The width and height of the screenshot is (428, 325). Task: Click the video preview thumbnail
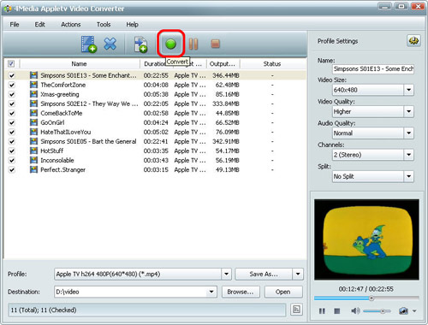pyautogui.click(x=366, y=239)
